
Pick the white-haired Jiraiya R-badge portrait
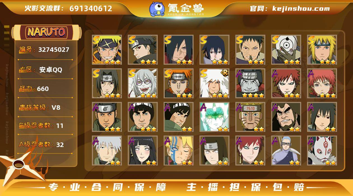(x=215, y=83)
